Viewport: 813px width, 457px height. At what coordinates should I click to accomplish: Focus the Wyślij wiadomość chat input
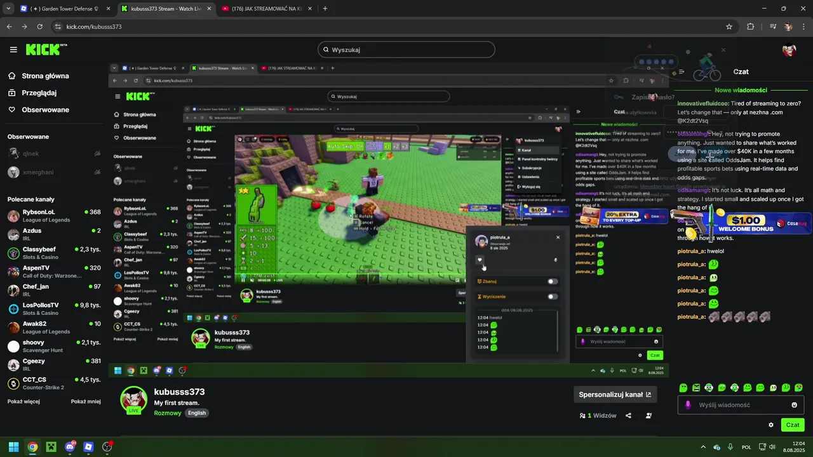741,405
